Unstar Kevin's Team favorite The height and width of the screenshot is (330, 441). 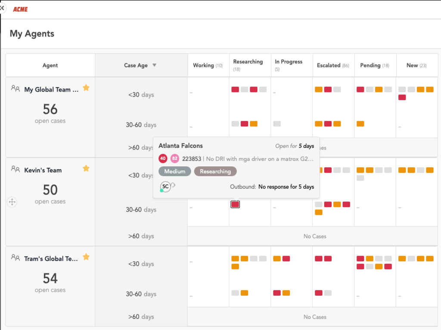coord(86,168)
